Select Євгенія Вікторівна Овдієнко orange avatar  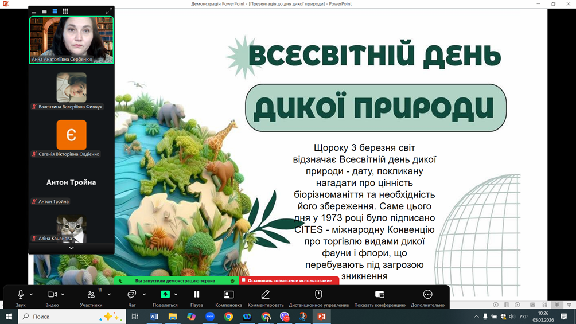72,135
